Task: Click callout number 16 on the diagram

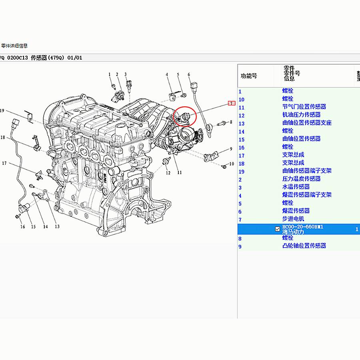Action: coord(22,227)
